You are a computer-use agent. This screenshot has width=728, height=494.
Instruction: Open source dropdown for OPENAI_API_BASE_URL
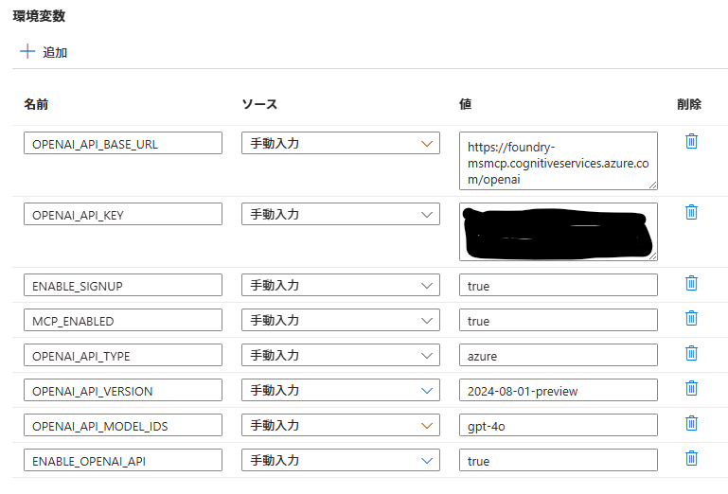340,143
